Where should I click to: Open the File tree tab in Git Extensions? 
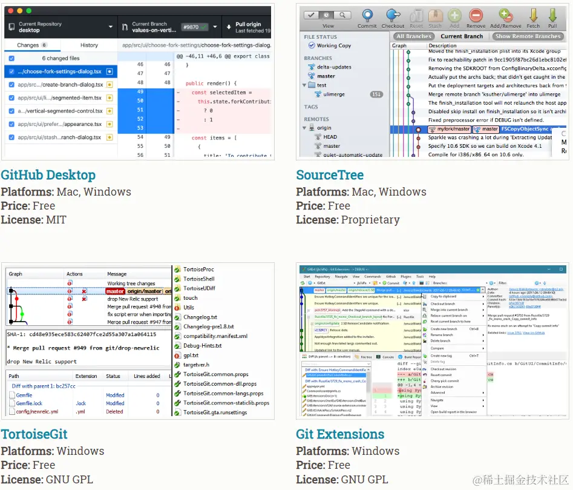pyautogui.click(x=364, y=357)
